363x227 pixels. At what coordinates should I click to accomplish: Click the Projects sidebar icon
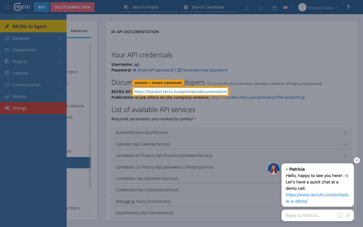coord(7,62)
